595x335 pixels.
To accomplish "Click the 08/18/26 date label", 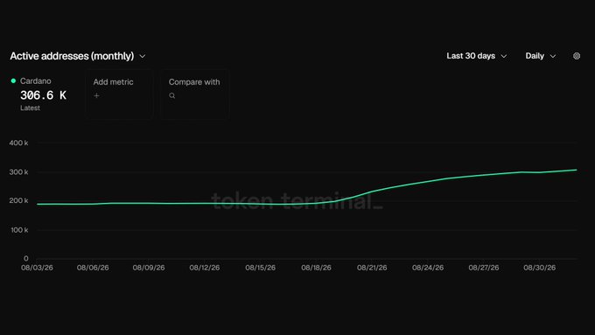I will click(316, 268).
